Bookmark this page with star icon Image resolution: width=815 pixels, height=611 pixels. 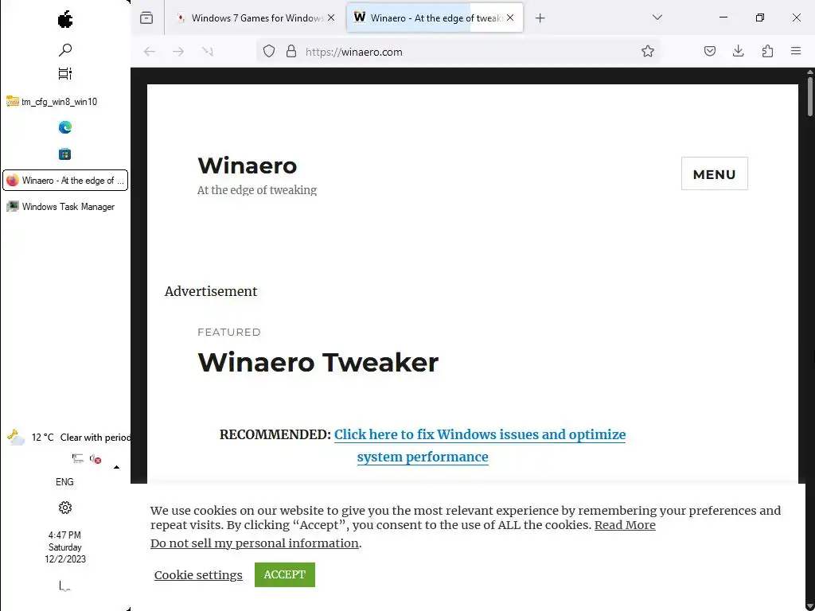[648, 52]
